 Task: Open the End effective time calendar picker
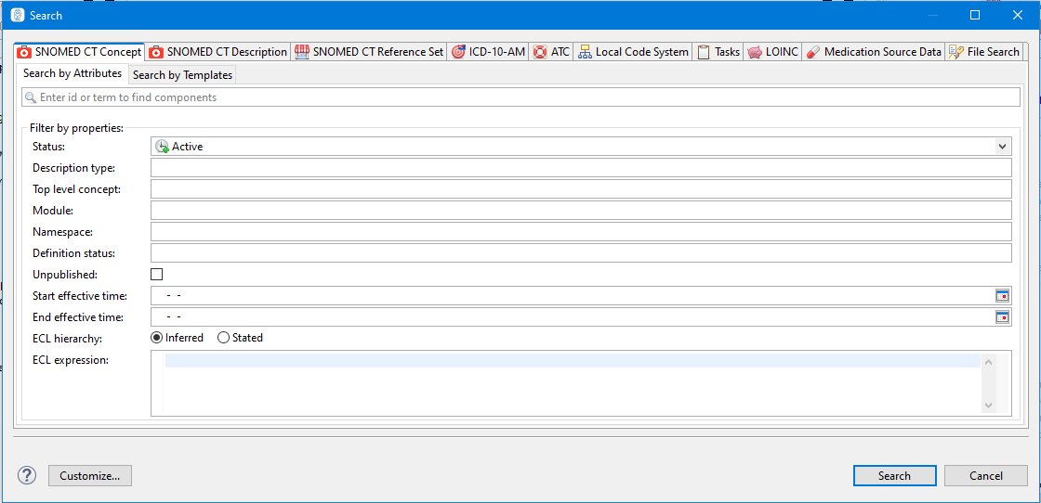tap(1002, 317)
